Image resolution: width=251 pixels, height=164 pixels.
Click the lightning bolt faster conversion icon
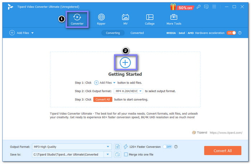pyautogui.click(x=126, y=146)
